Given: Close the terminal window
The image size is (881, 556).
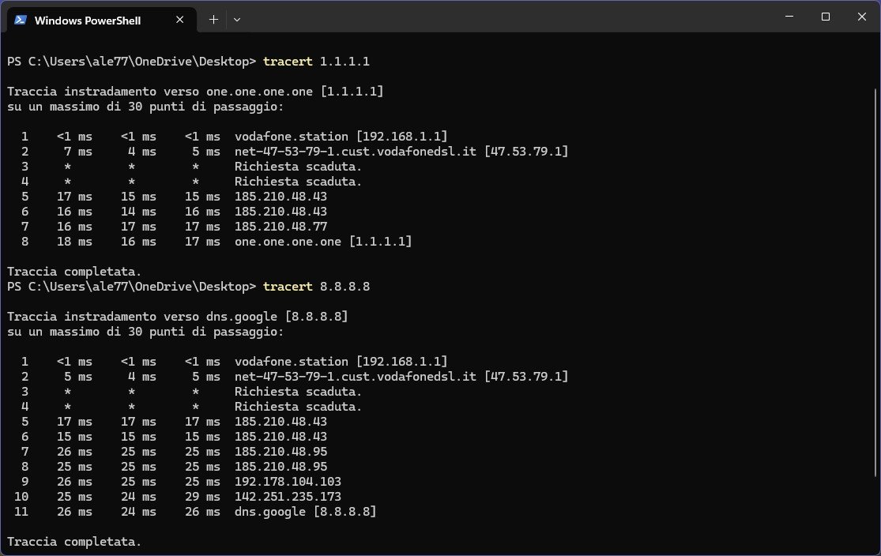Looking at the screenshot, I should coord(861,17).
